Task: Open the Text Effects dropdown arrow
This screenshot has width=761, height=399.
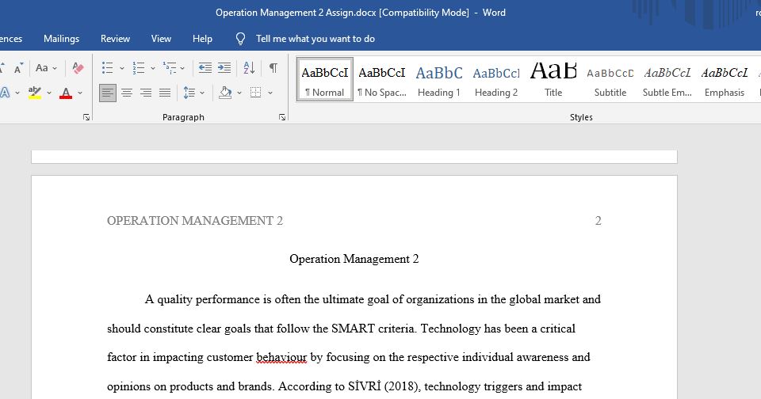Action: click(x=17, y=93)
